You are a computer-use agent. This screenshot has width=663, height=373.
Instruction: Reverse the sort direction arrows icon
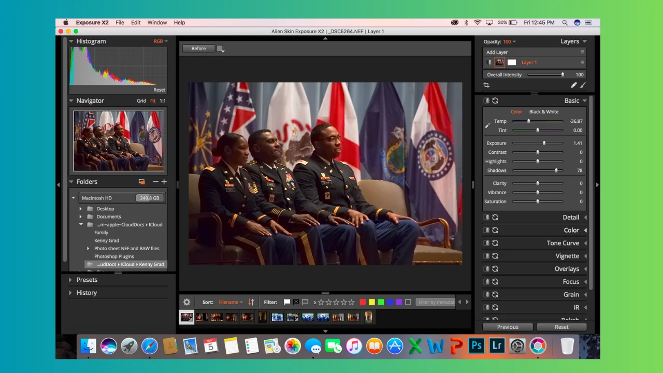tap(251, 302)
